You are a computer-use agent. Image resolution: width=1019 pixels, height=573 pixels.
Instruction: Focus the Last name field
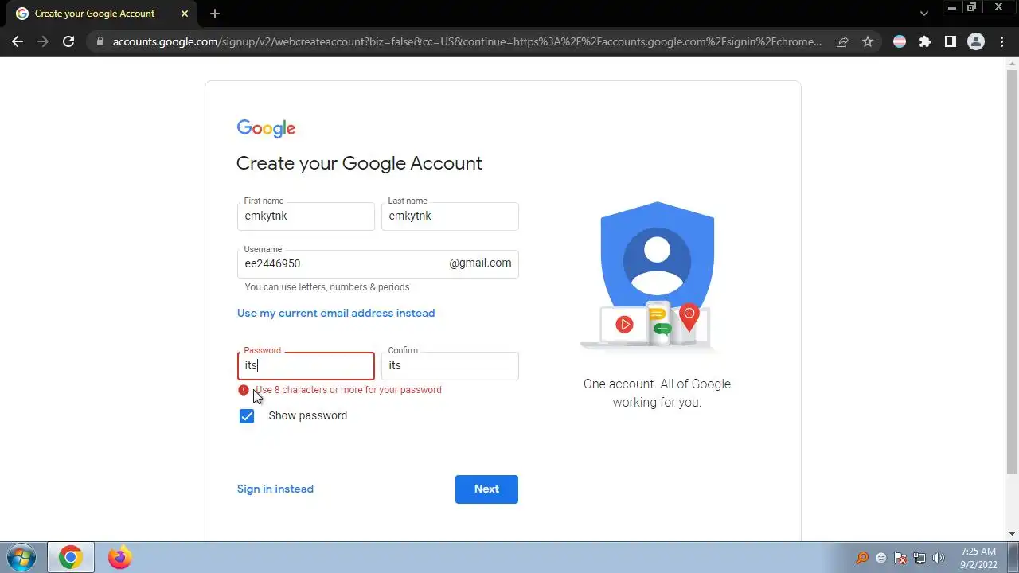pos(450,216)
